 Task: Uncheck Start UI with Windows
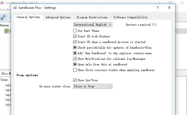pos(75,36)
